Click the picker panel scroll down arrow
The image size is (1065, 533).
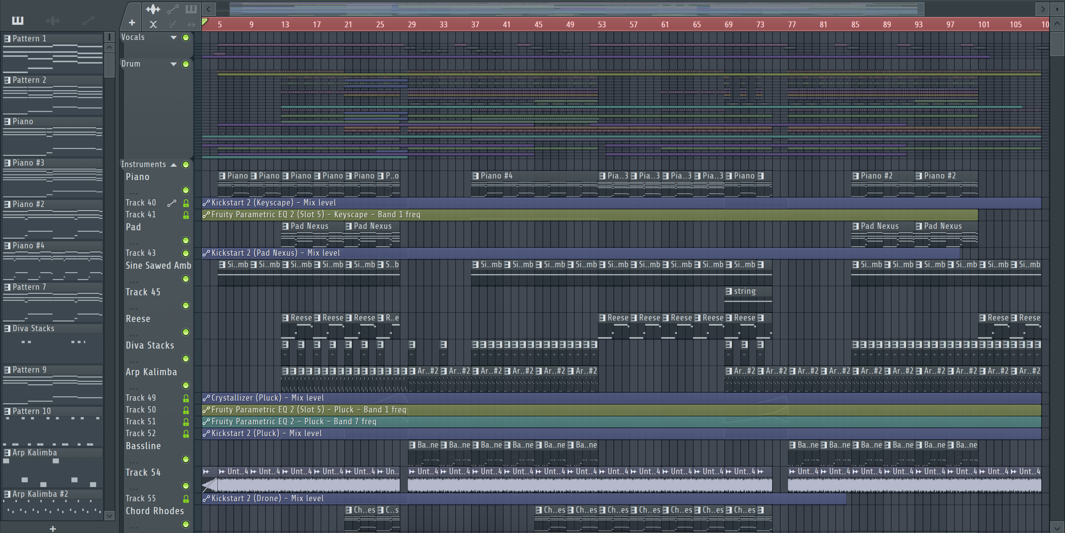pyautogui.click(x=109, y=515)
